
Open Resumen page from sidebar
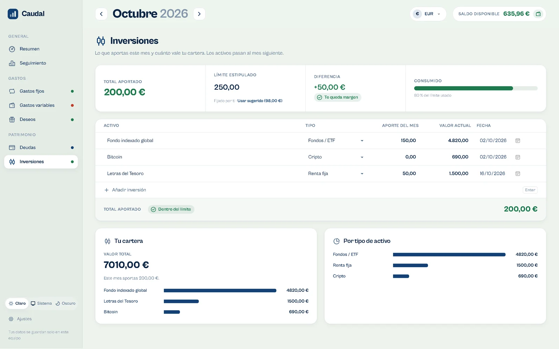41,49
